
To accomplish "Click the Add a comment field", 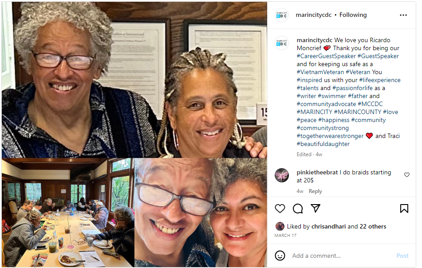I will [x=342, y=256].
